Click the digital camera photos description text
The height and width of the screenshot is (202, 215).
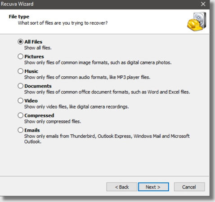coord(98,62)
